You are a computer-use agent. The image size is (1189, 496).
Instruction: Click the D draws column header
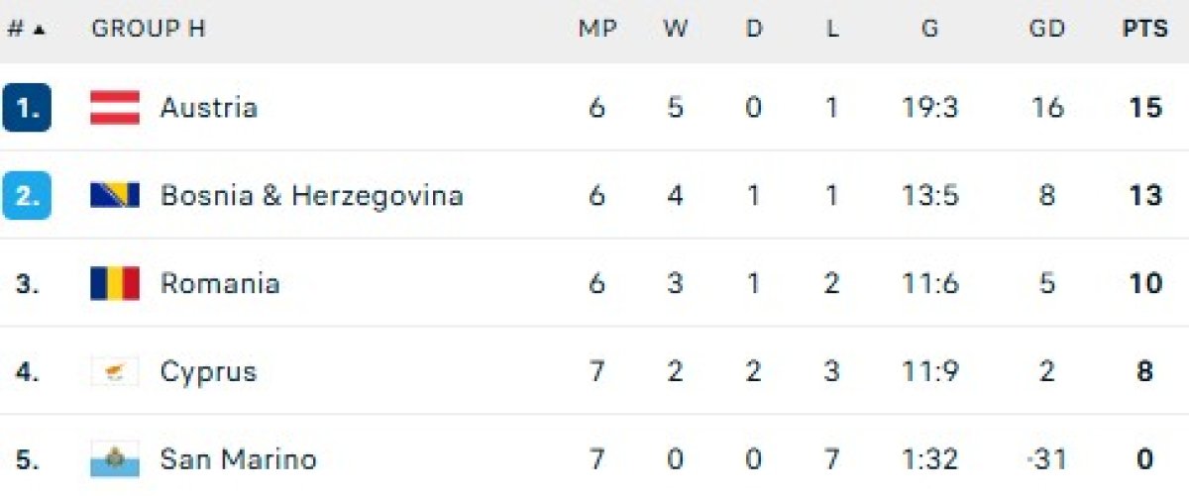pyautogui.click(x=754, y=29)
